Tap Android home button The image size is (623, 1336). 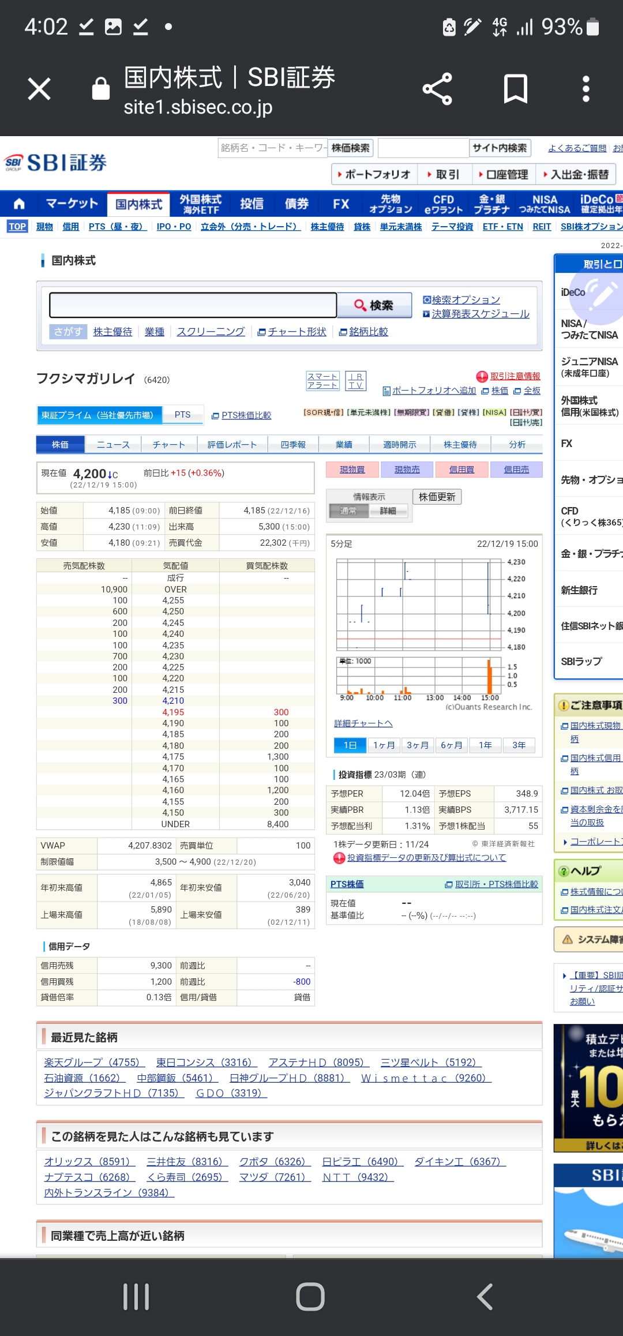[x=310, y=1297]
